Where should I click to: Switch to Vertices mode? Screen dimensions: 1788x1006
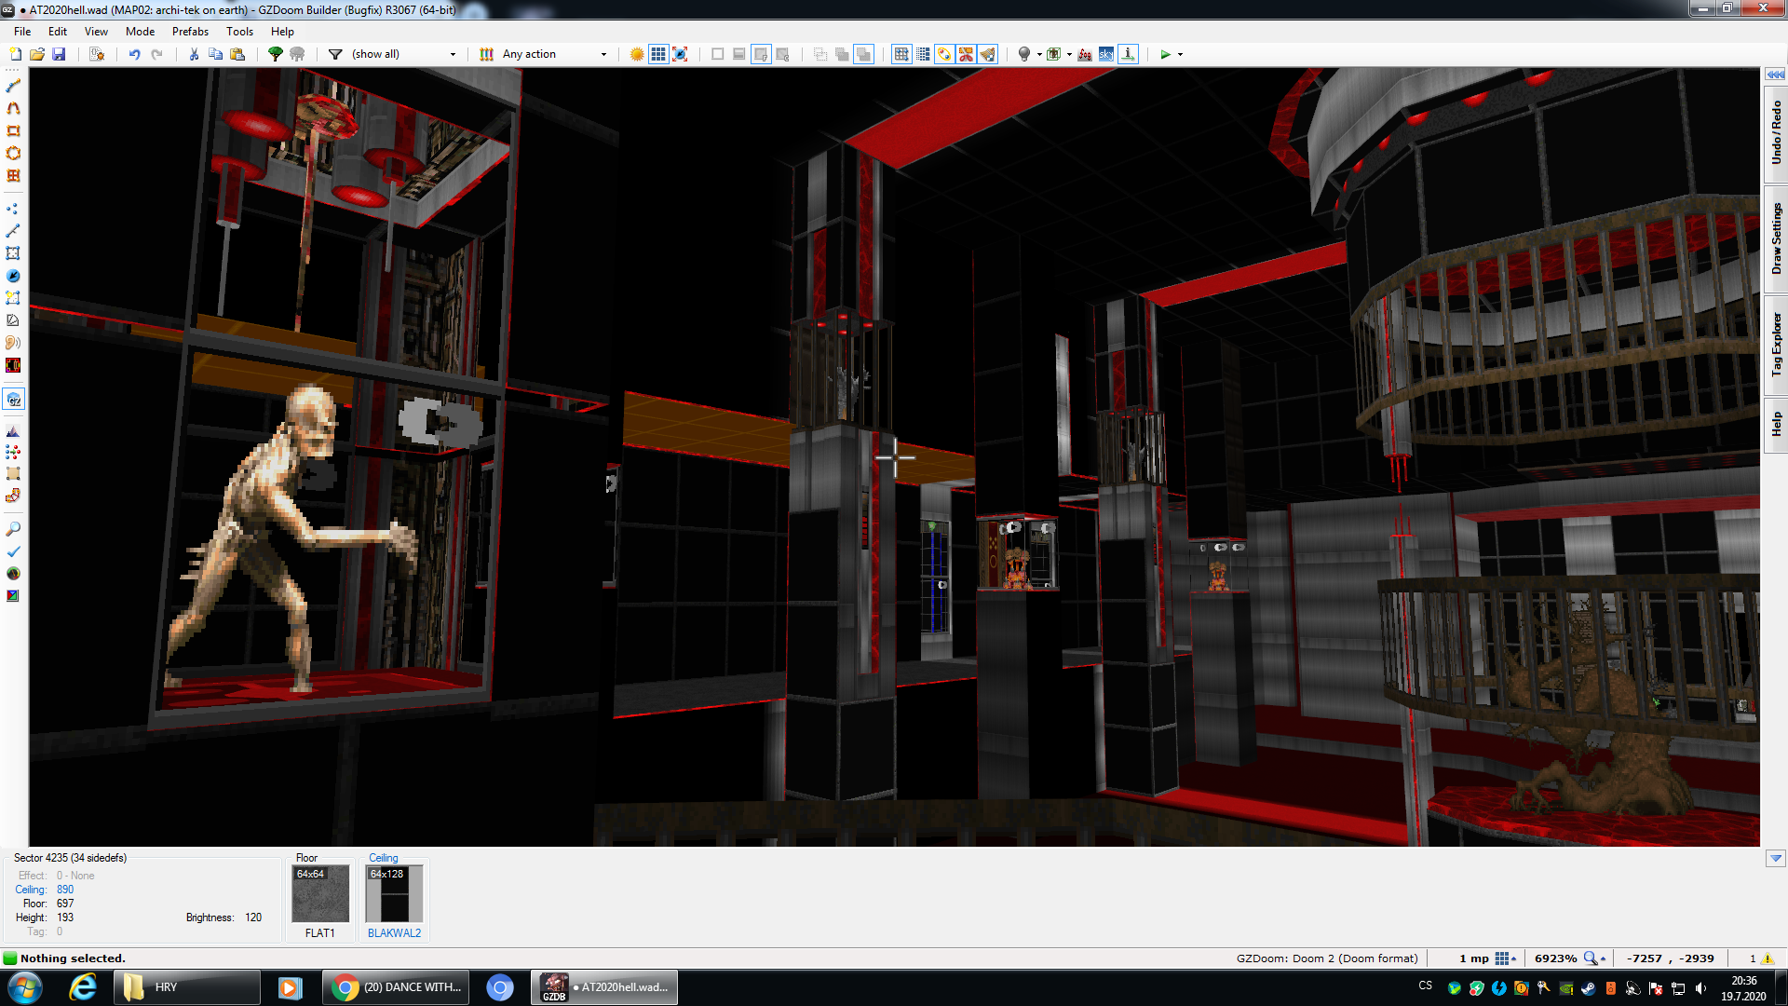[x=13, y=209]
